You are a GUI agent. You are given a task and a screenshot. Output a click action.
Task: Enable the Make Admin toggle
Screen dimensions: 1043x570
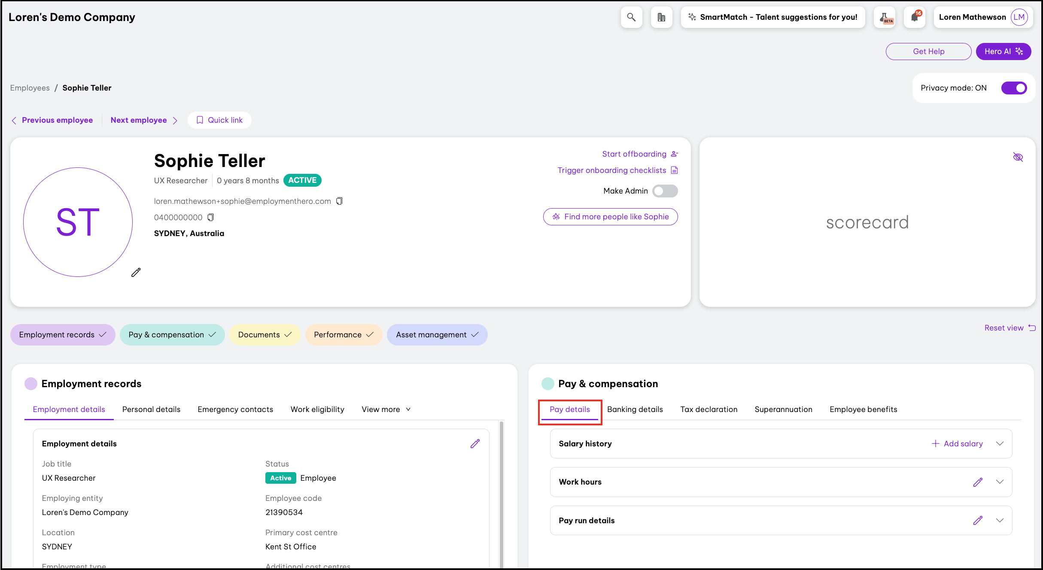click(x=665, y=191)
